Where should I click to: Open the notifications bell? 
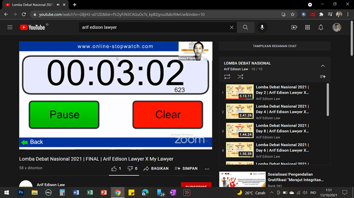coord(321,27)
